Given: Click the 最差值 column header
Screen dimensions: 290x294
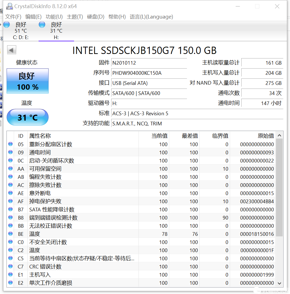Looking at the screenshot, I should pyautogui.click(x=184, y=136).
